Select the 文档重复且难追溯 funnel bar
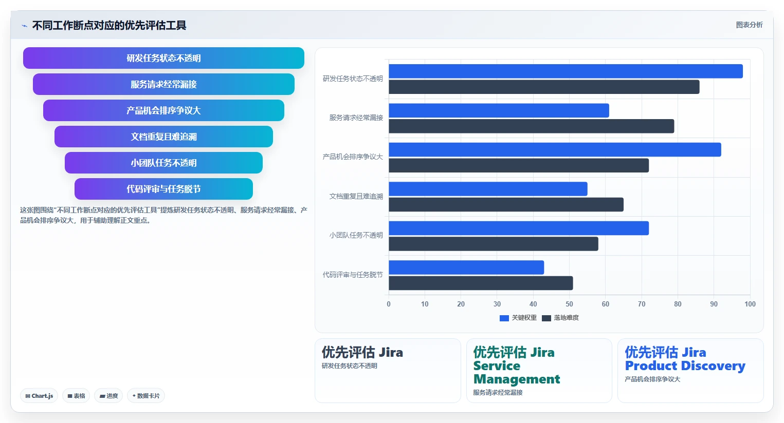Screen dimensions: 784x423 click(163, 137)
